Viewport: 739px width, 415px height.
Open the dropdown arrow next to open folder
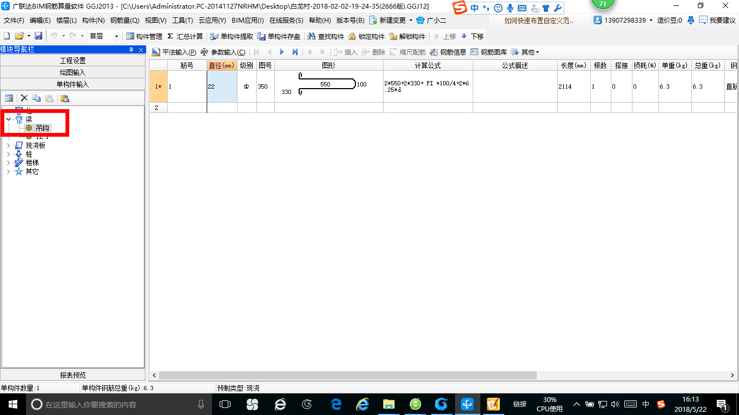pos(29,36)
